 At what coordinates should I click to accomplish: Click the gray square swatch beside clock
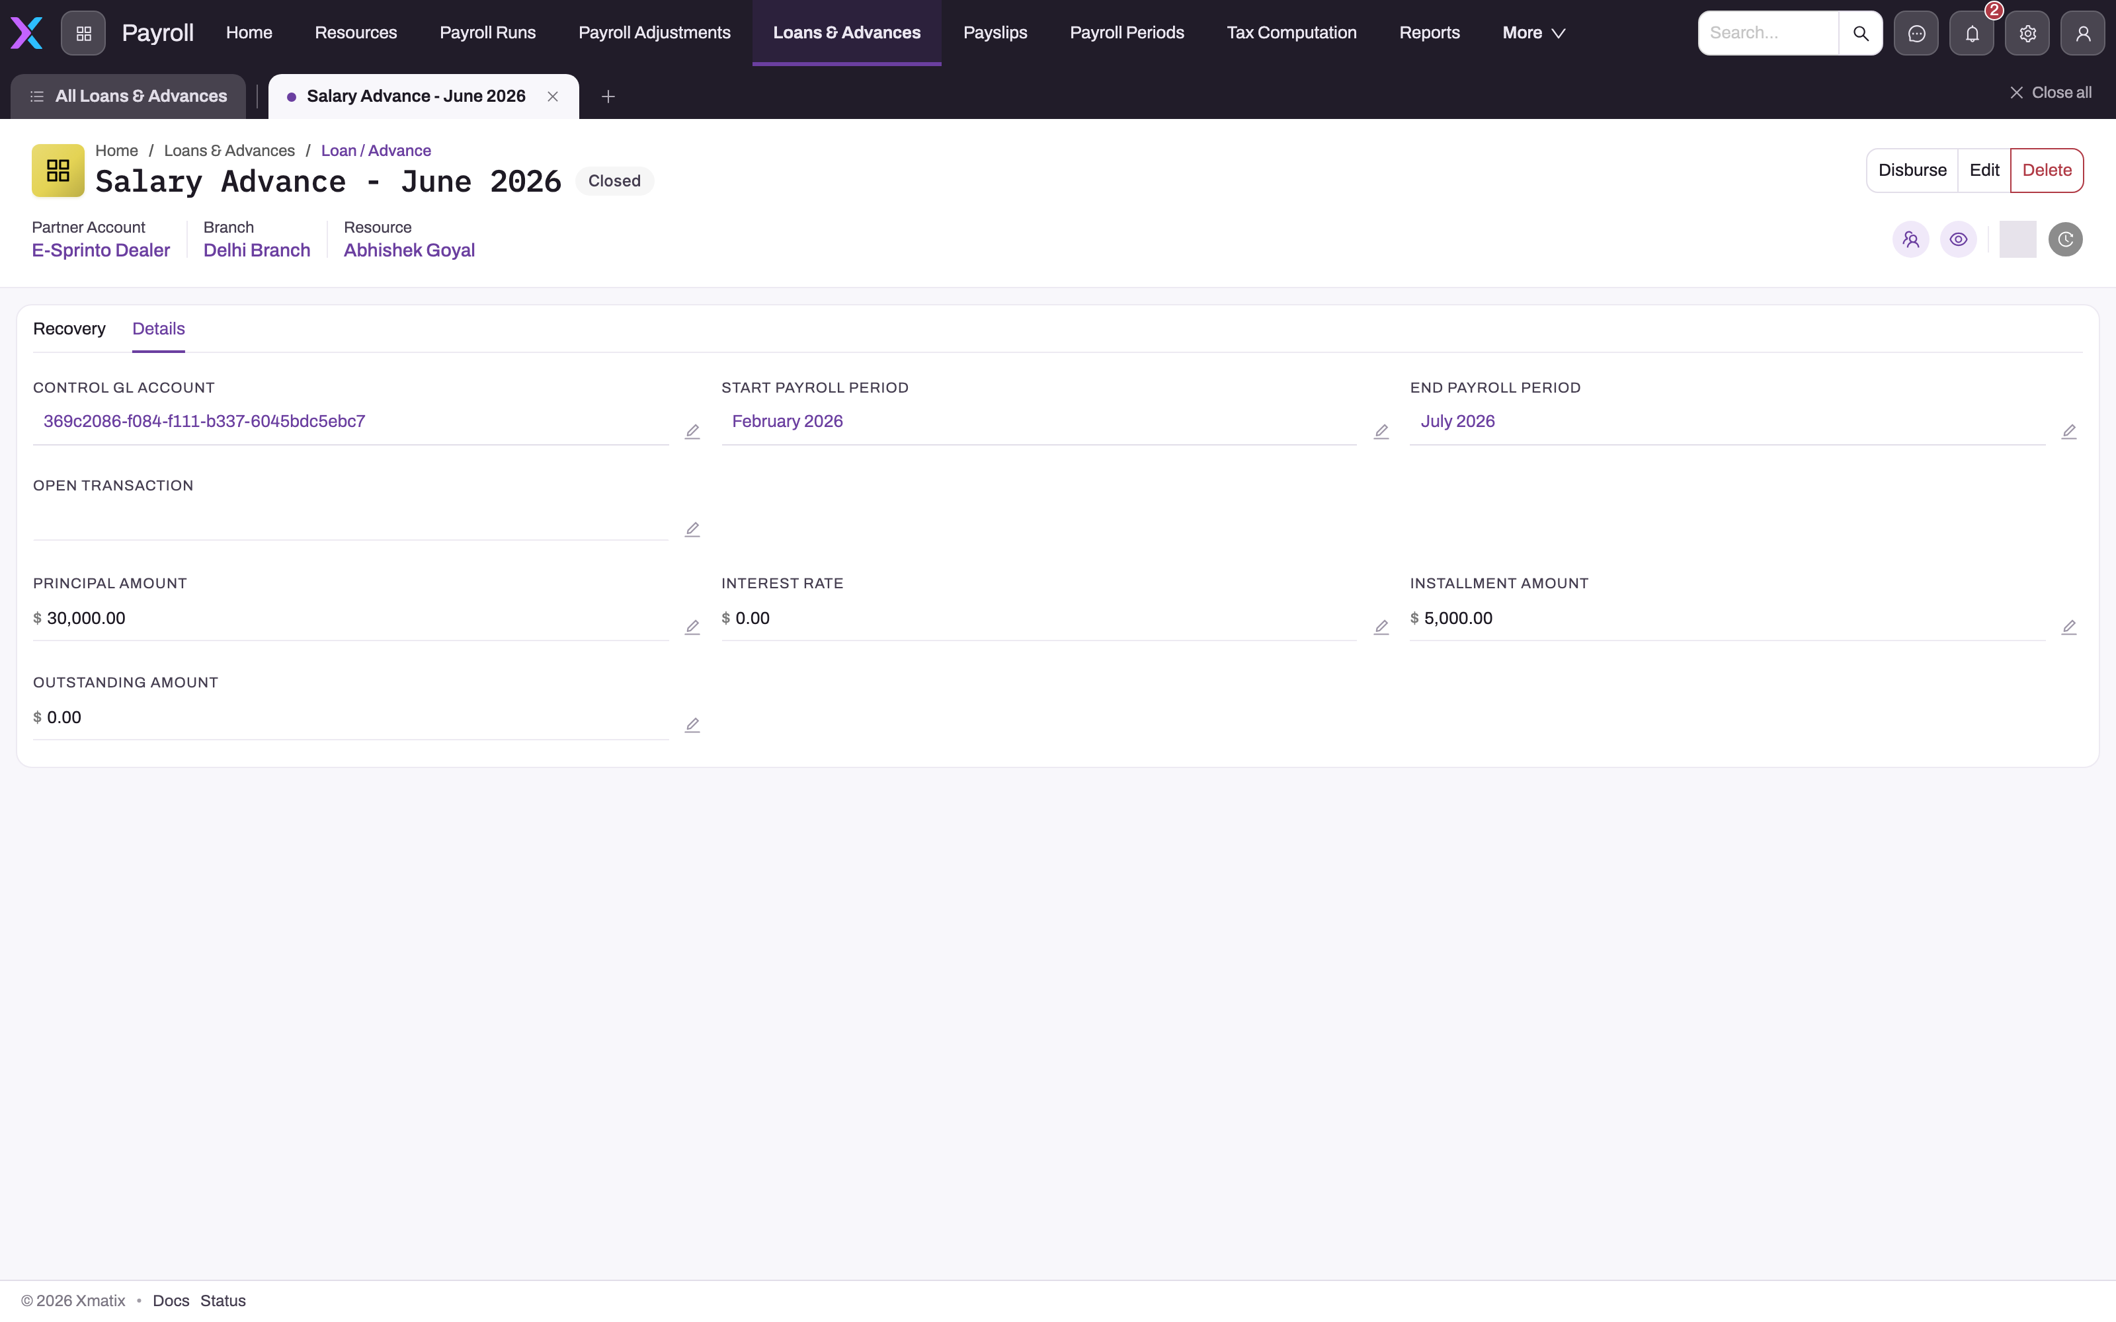coord(2017,239)
